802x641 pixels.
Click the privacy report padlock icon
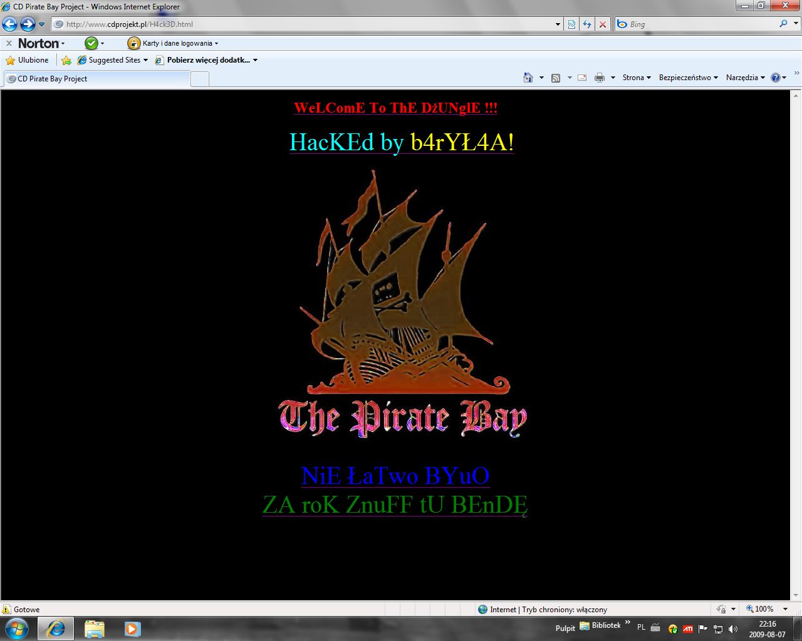point(721,609)
